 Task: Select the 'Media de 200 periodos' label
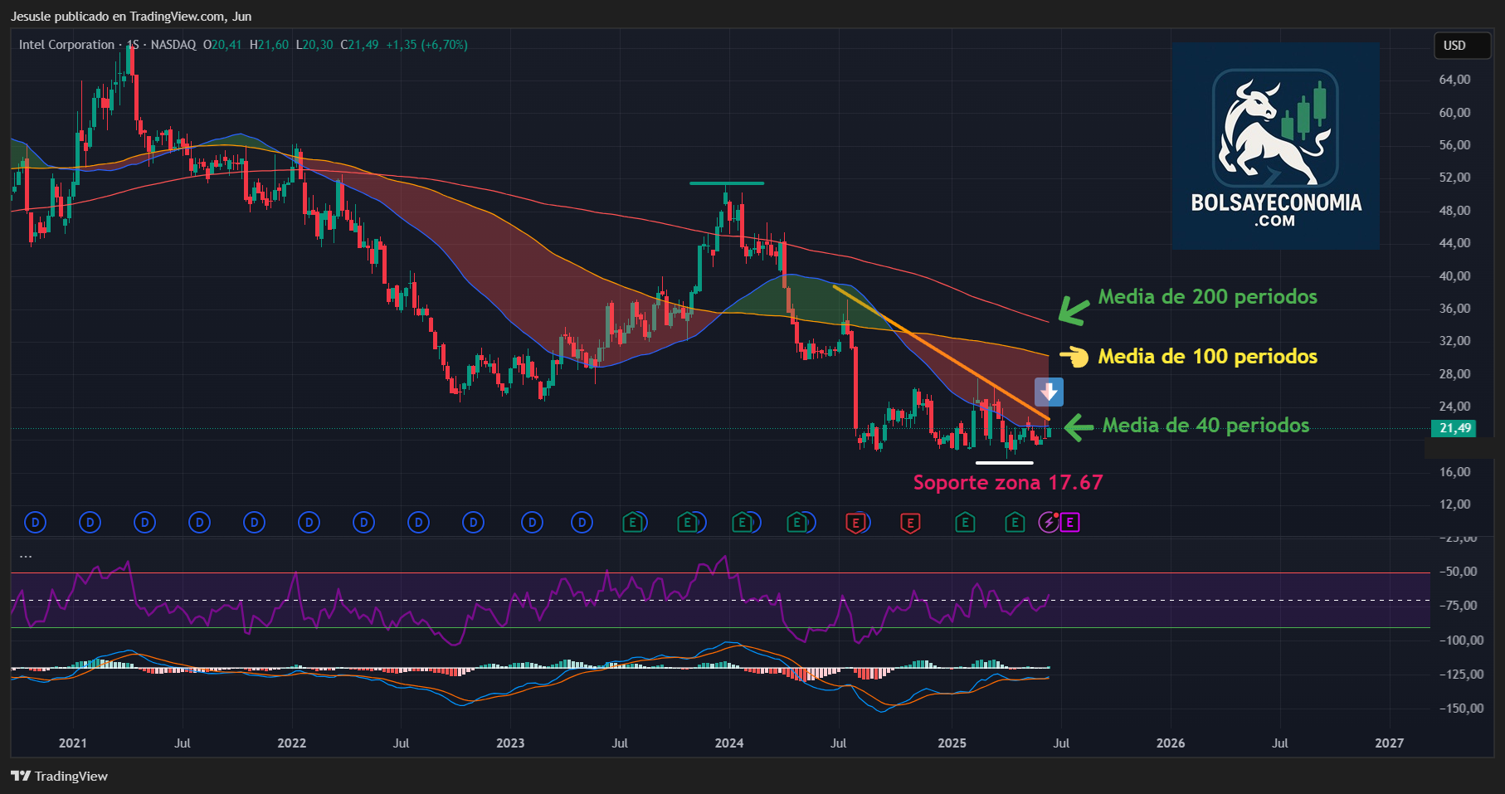(x=1207, y=296)
